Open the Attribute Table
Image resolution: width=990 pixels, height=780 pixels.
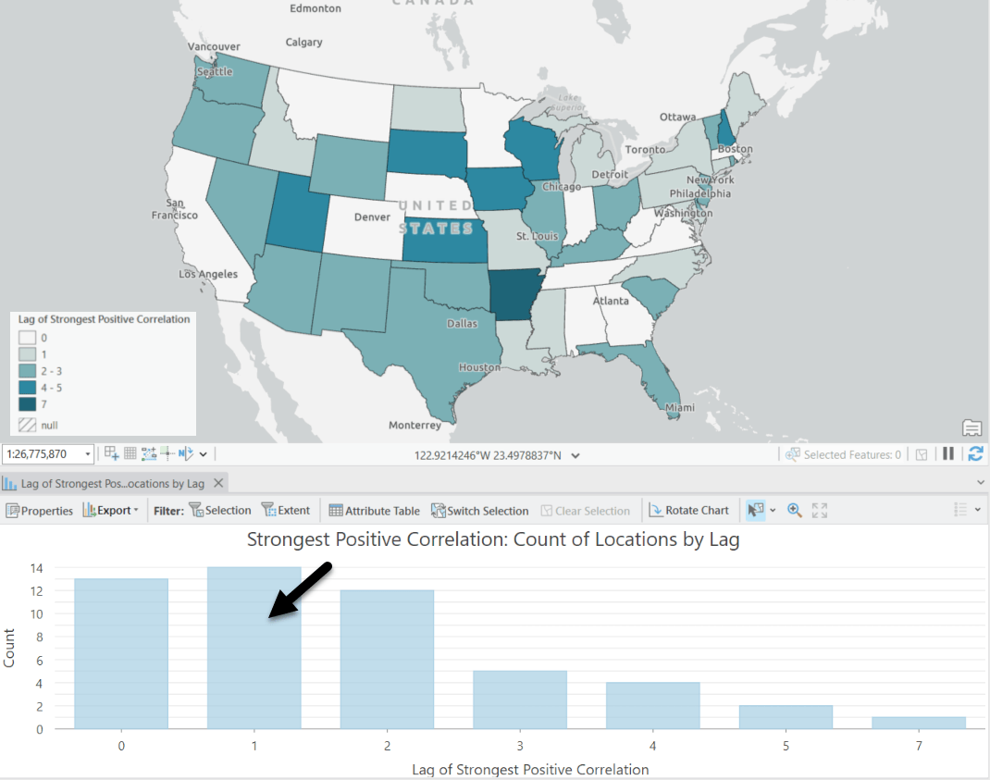(x=375, y=511)
